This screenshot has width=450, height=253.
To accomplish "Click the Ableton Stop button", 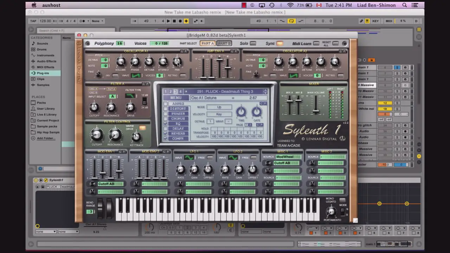I will 174,21.
